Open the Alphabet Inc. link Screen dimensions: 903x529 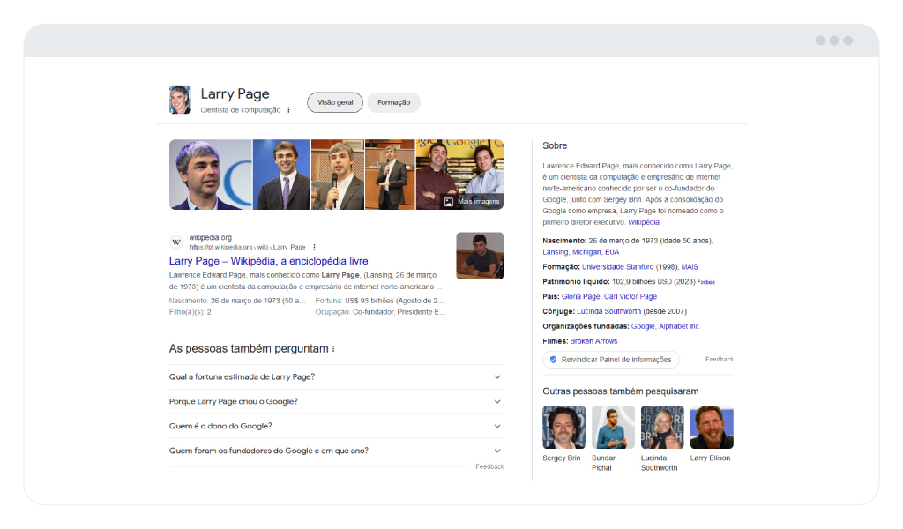(x=679, y=326)
